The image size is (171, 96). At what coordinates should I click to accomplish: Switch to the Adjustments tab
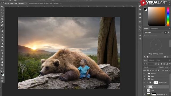(154, 29)
